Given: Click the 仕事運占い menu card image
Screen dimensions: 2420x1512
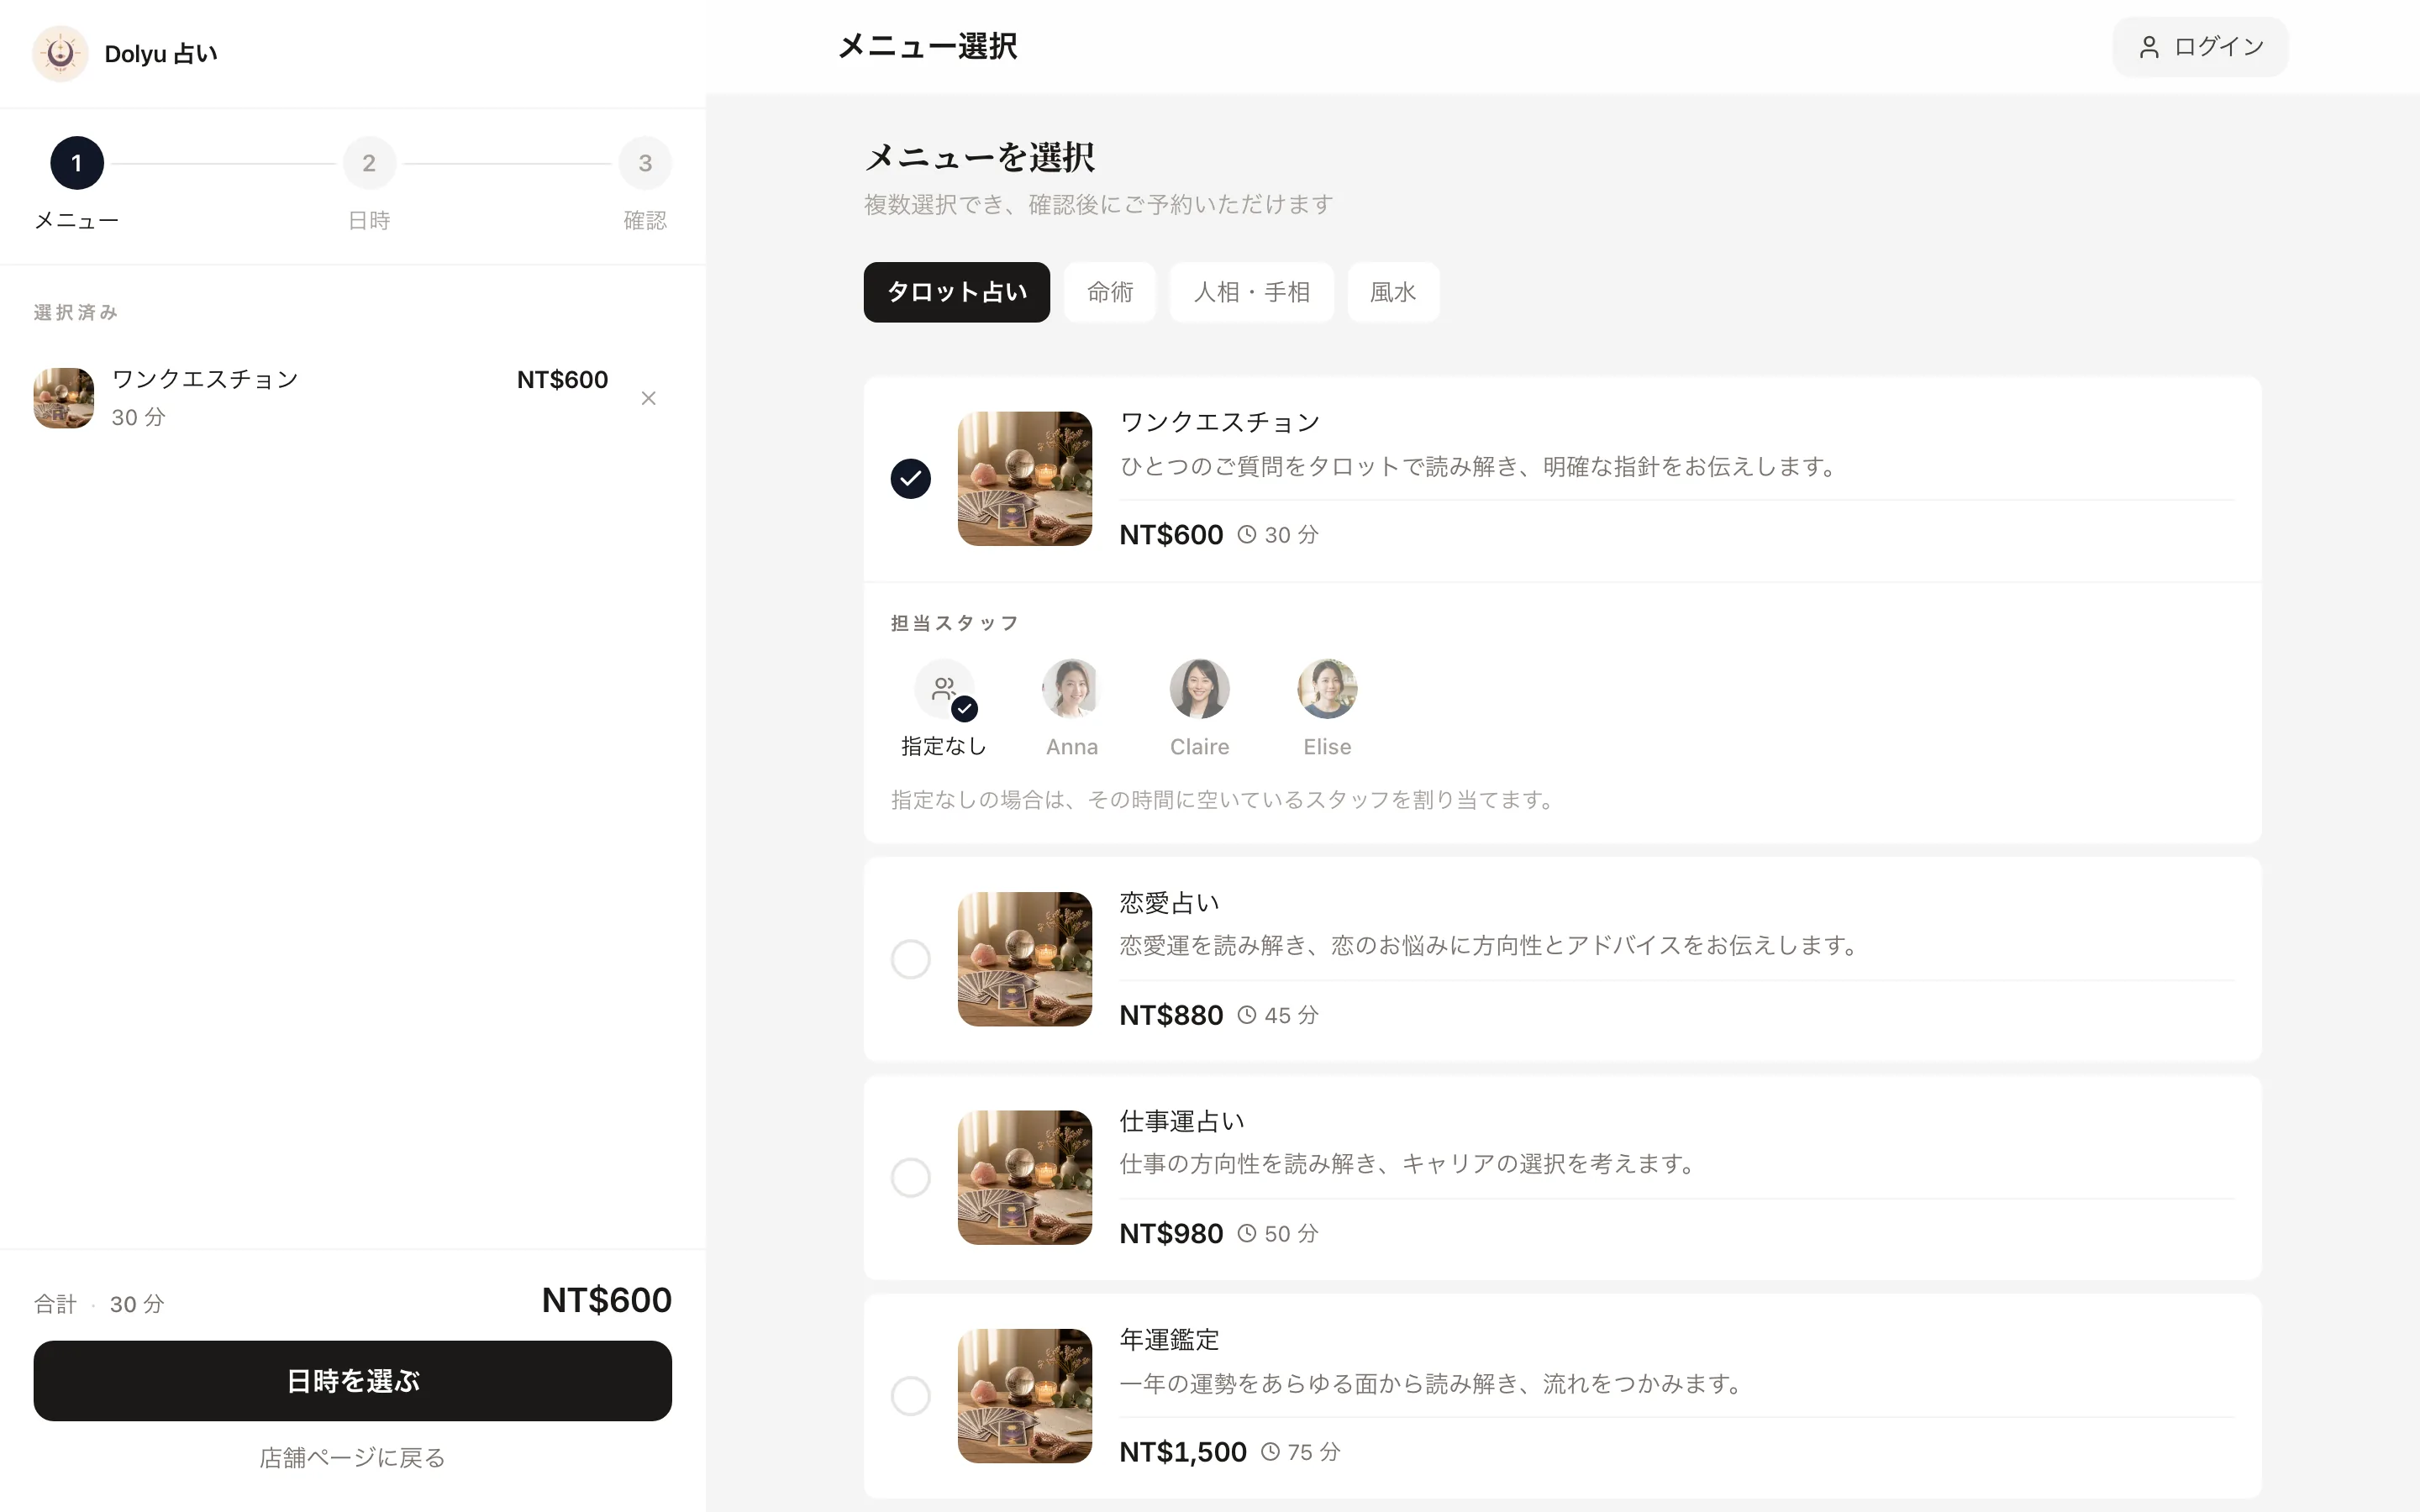Looking at the screenshot, I should click(1024, 1177).
